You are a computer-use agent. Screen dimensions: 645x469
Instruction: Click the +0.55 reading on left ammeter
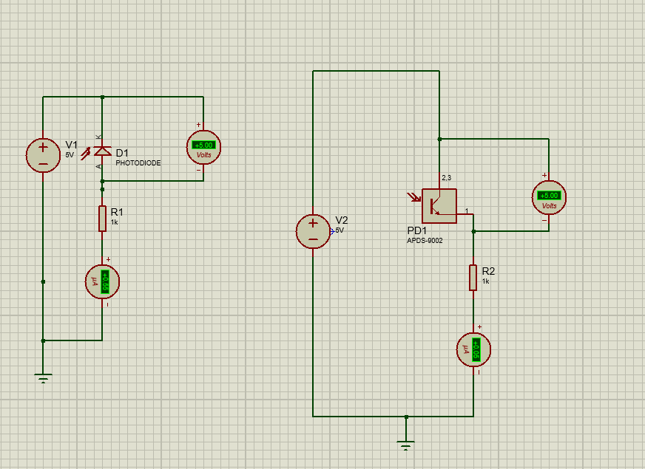coord(105,281)
